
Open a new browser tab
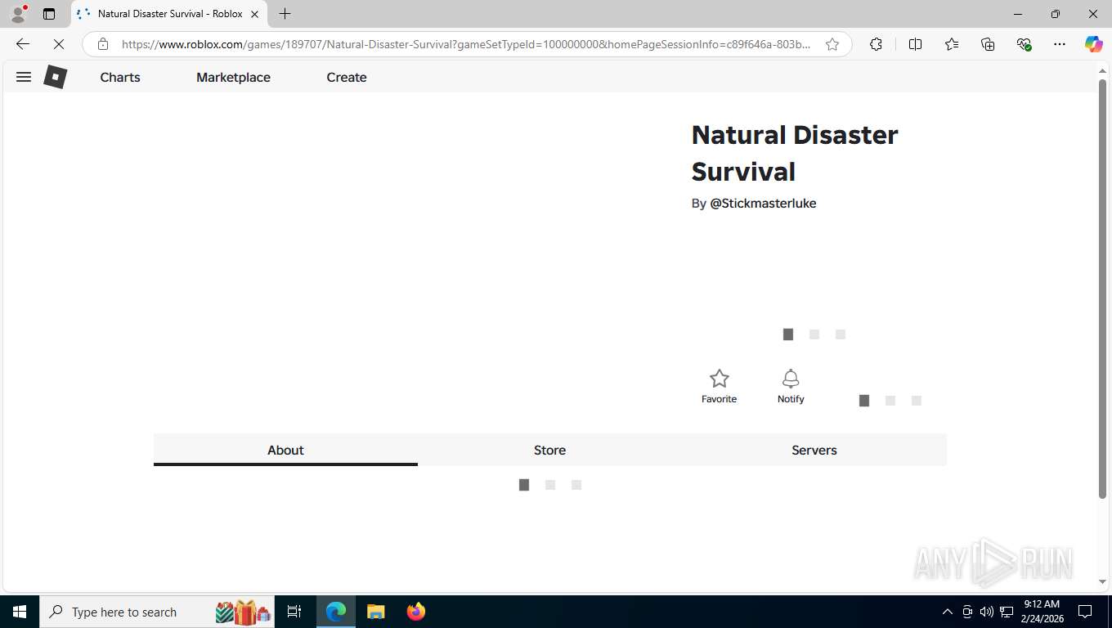[x=285, y=14]
